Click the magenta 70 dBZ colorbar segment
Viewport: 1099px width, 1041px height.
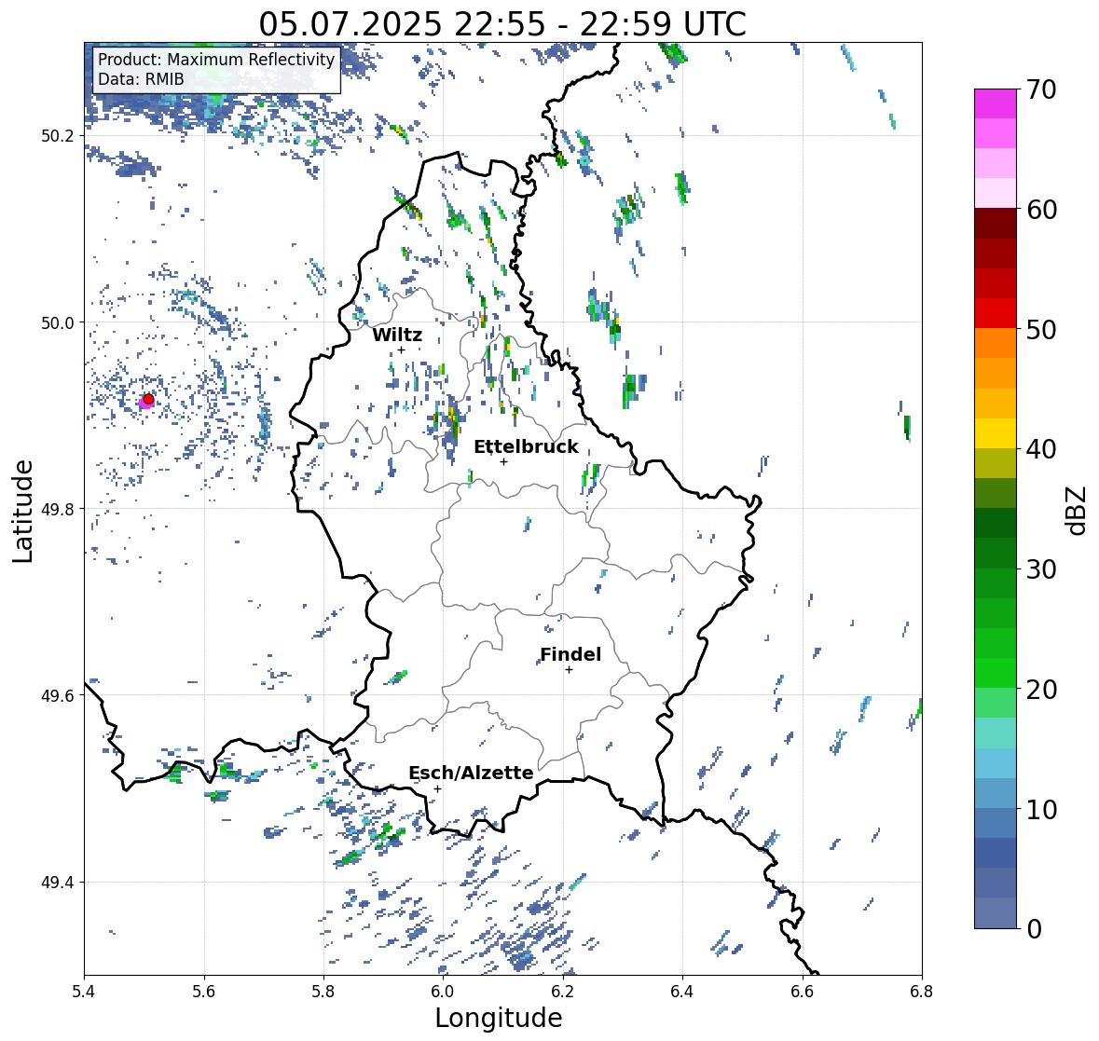[996, 103]
